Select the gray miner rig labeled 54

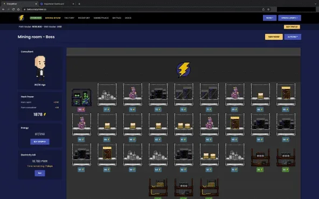(158, 155)
